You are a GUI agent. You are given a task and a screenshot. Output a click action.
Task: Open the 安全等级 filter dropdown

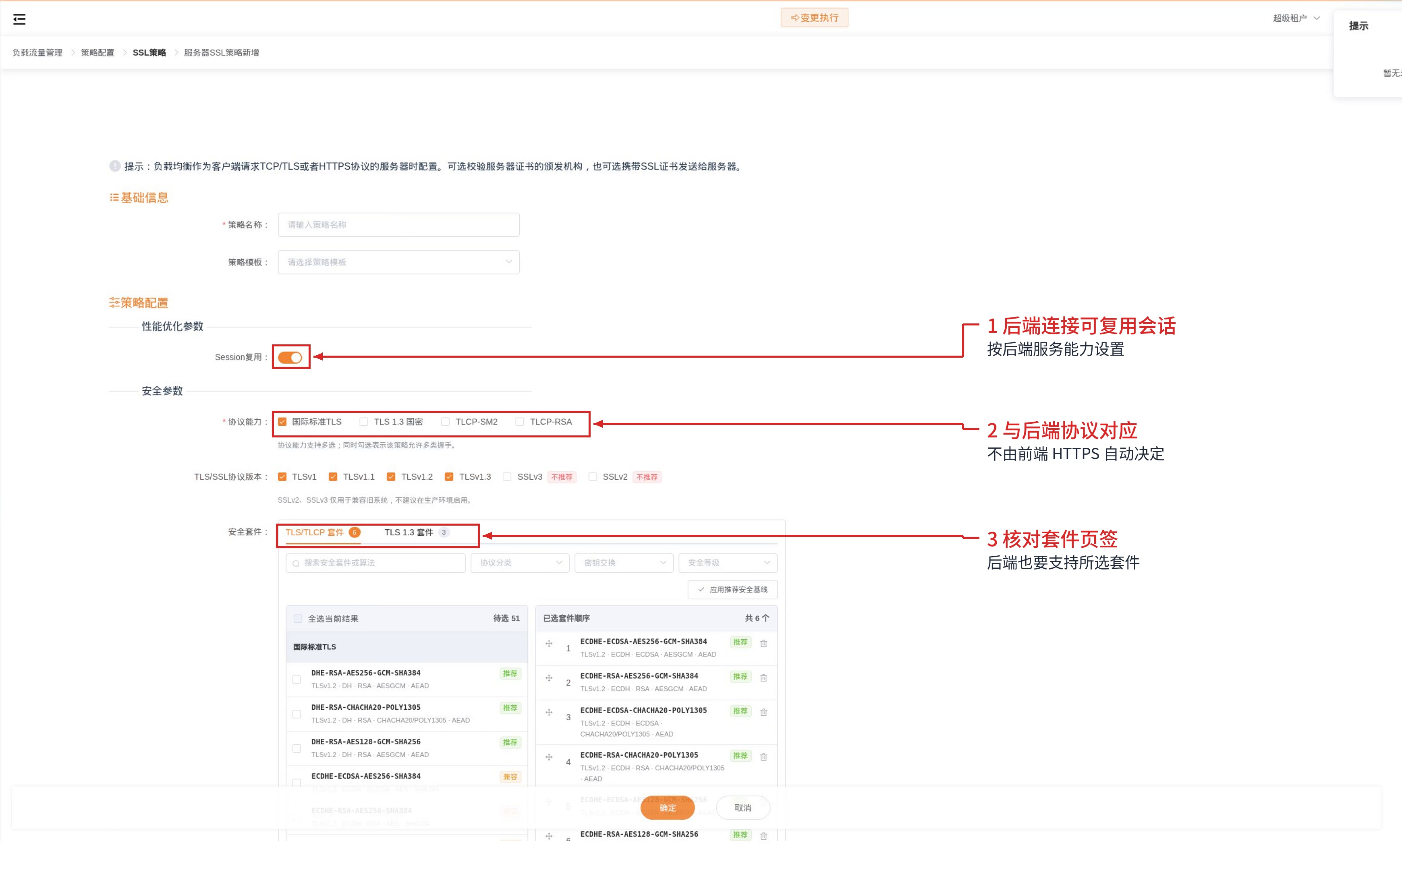pos(728,563)
